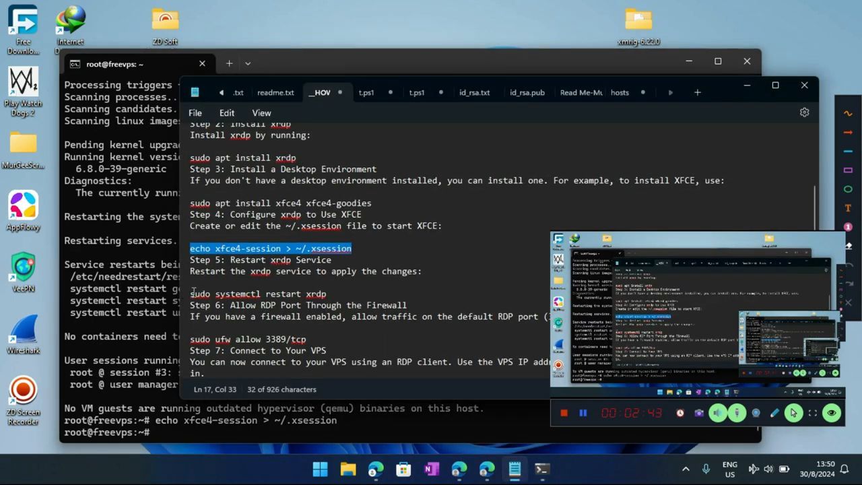Add a new Notepad tab
This screenshot has width=862, height=485.
[x=697, y=92]
